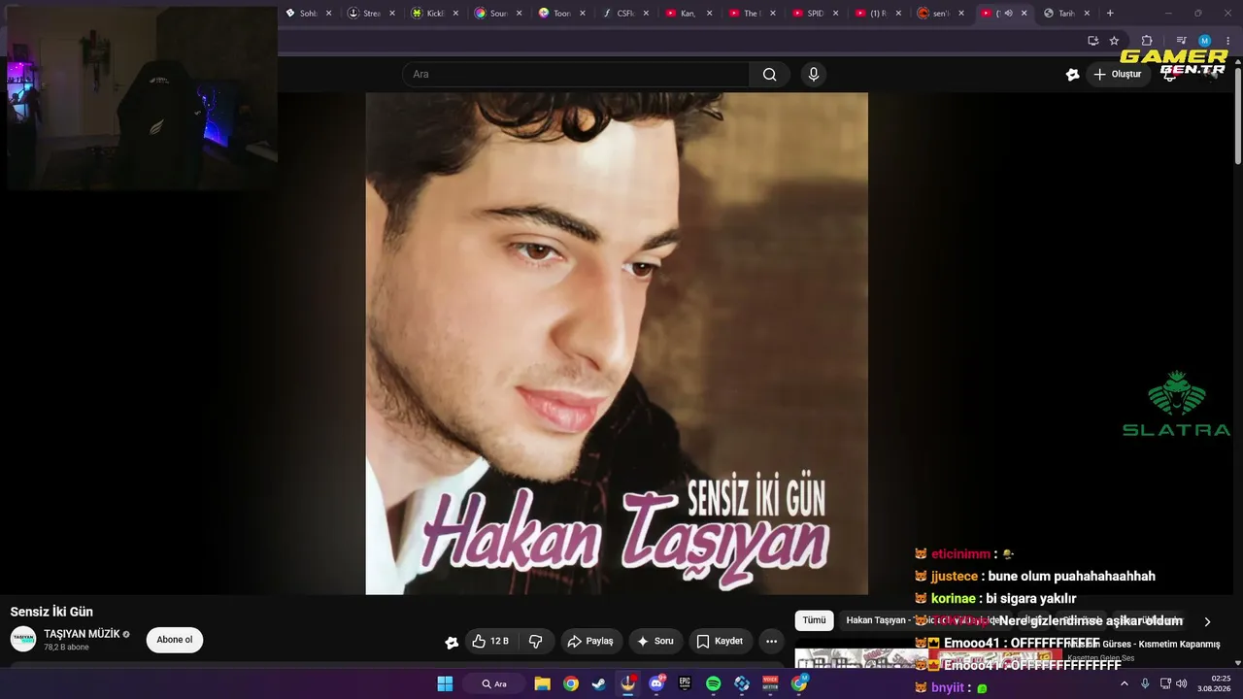Click the '78,2 B abone' subscriber count
This screenshot has width=1243, height=699.
pos(66,648)
